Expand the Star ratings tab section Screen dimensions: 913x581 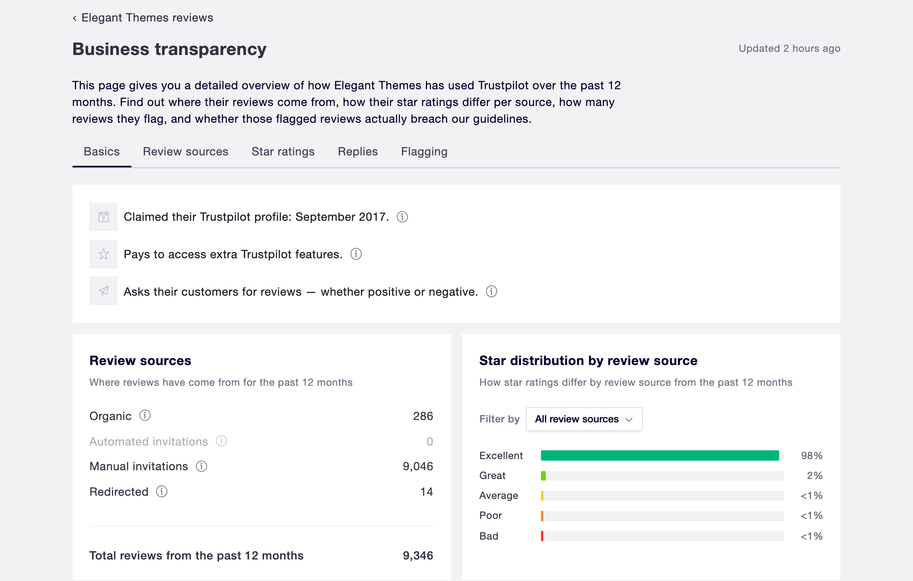coord(283,152)
